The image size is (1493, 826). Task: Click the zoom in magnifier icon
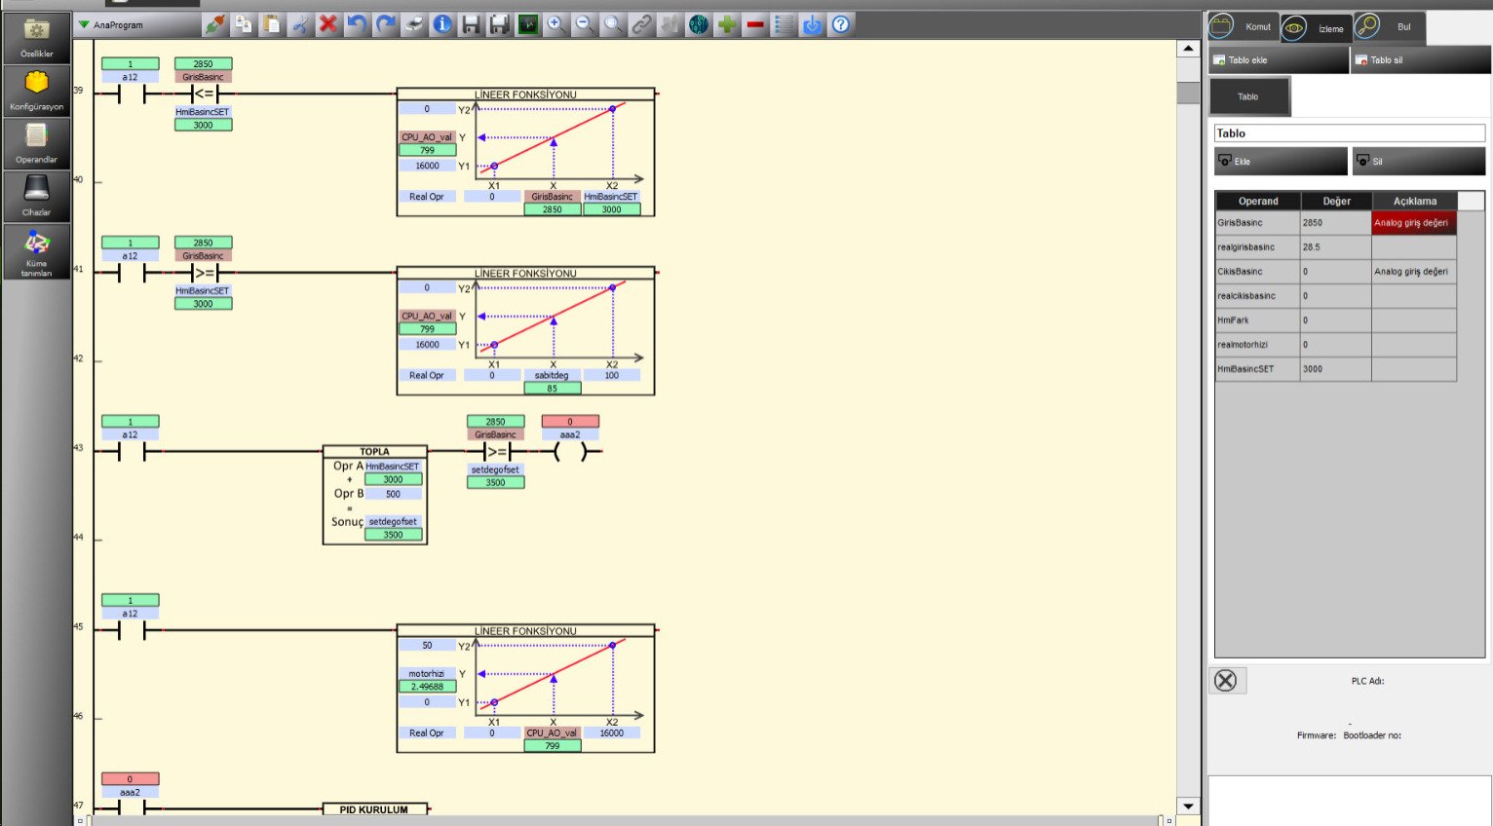pos(555,24)
